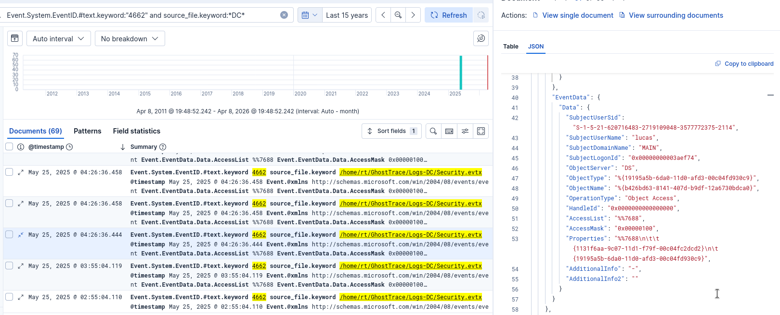780x315 pixels.
Task: Select the second 04:26:36.458 row checkbox
Action: 9,203
